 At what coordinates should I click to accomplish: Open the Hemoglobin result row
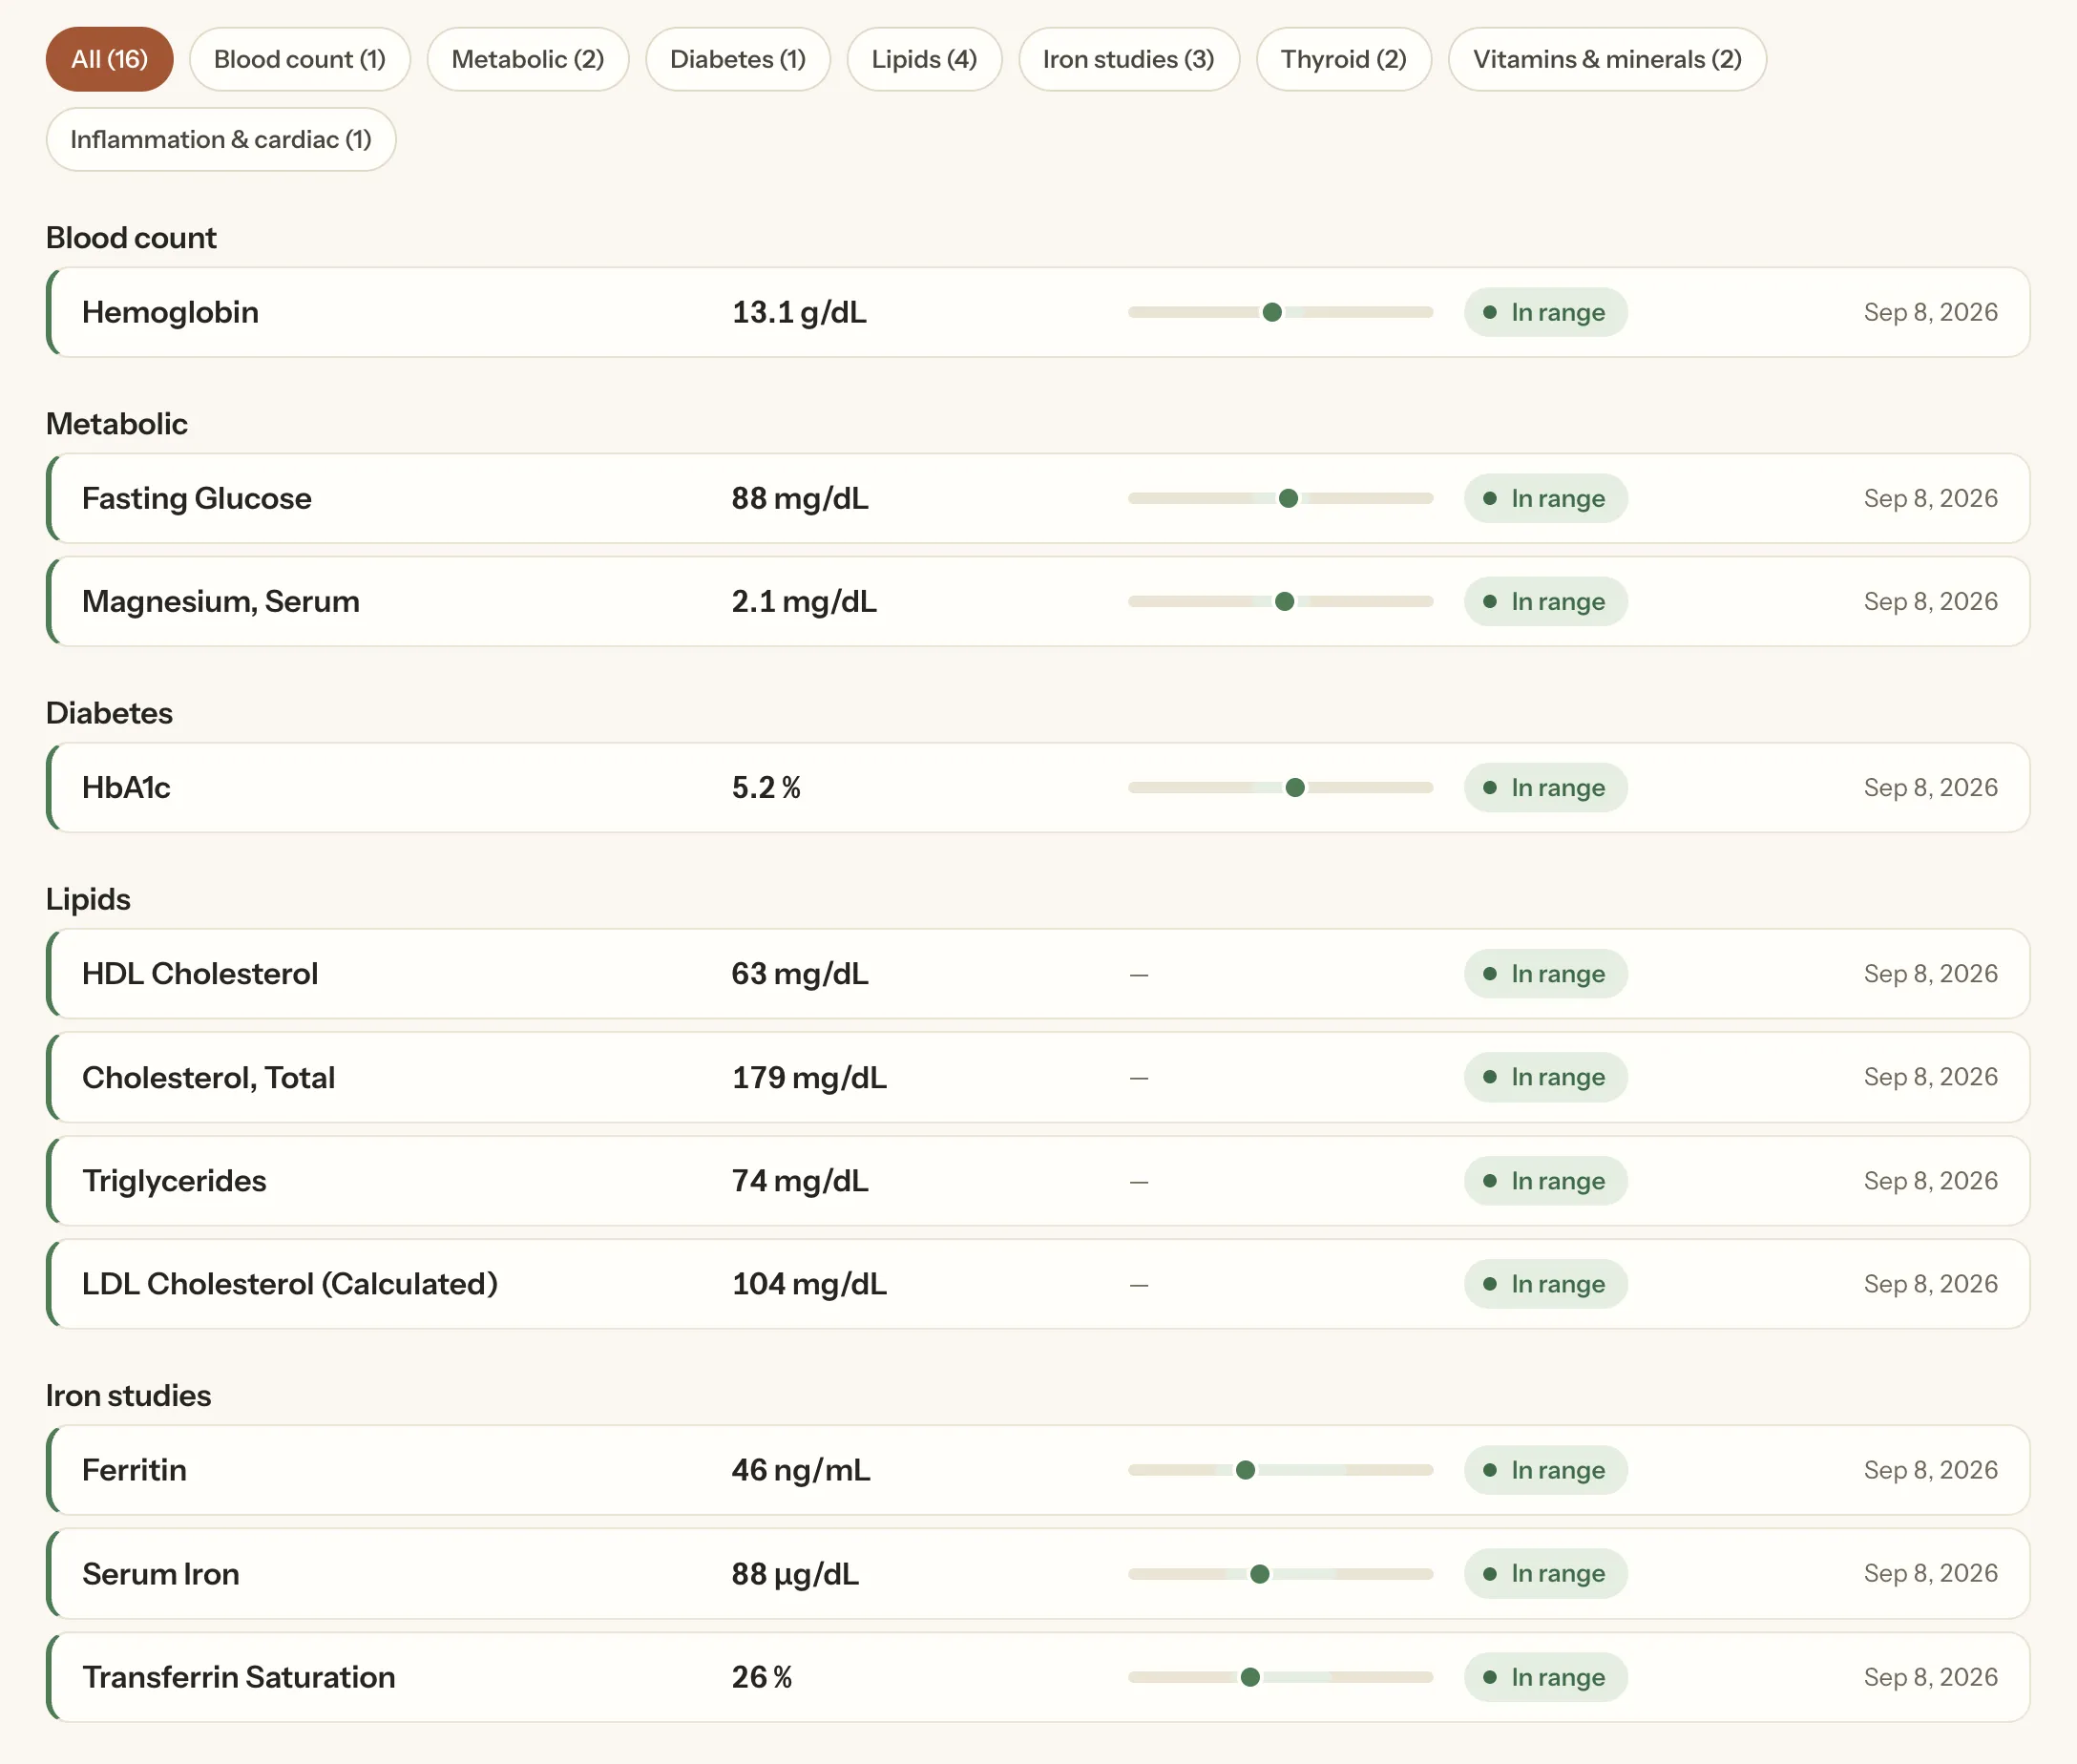(1038, 312)
